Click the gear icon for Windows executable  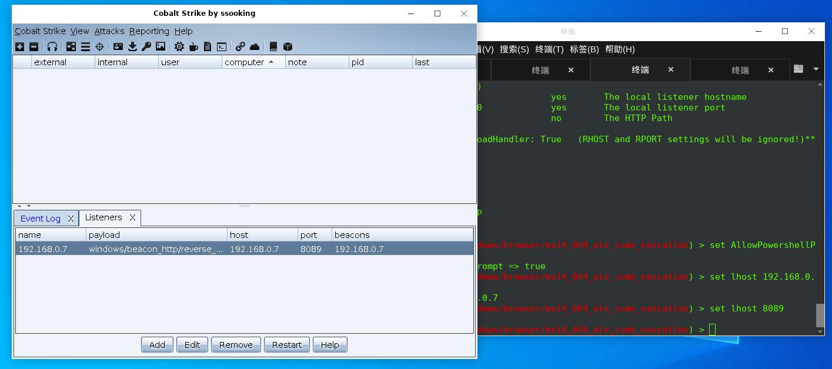pos(179,46)
